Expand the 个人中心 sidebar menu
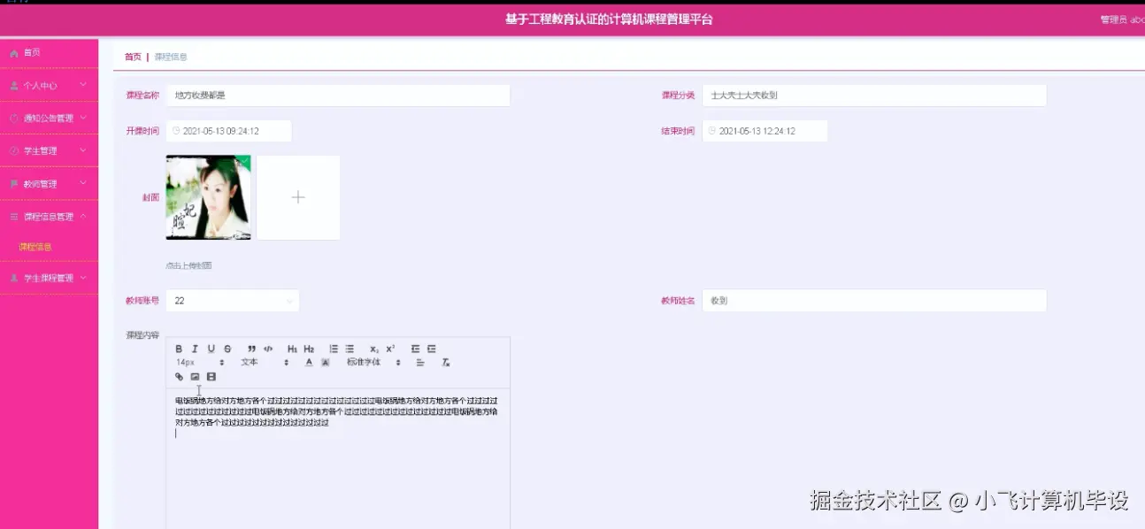Viewport: 1145px width, 529px height. [x=50, y=86]
